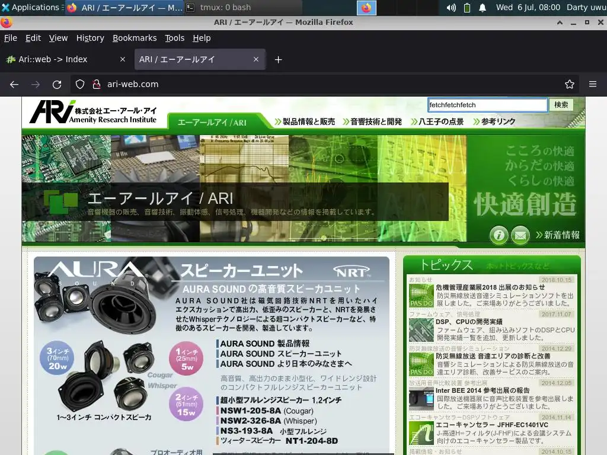
Task: Open 防災無線放送 音達エリアの診断と改善 topic
Action: pyautogui.click(x=493, y=356)
